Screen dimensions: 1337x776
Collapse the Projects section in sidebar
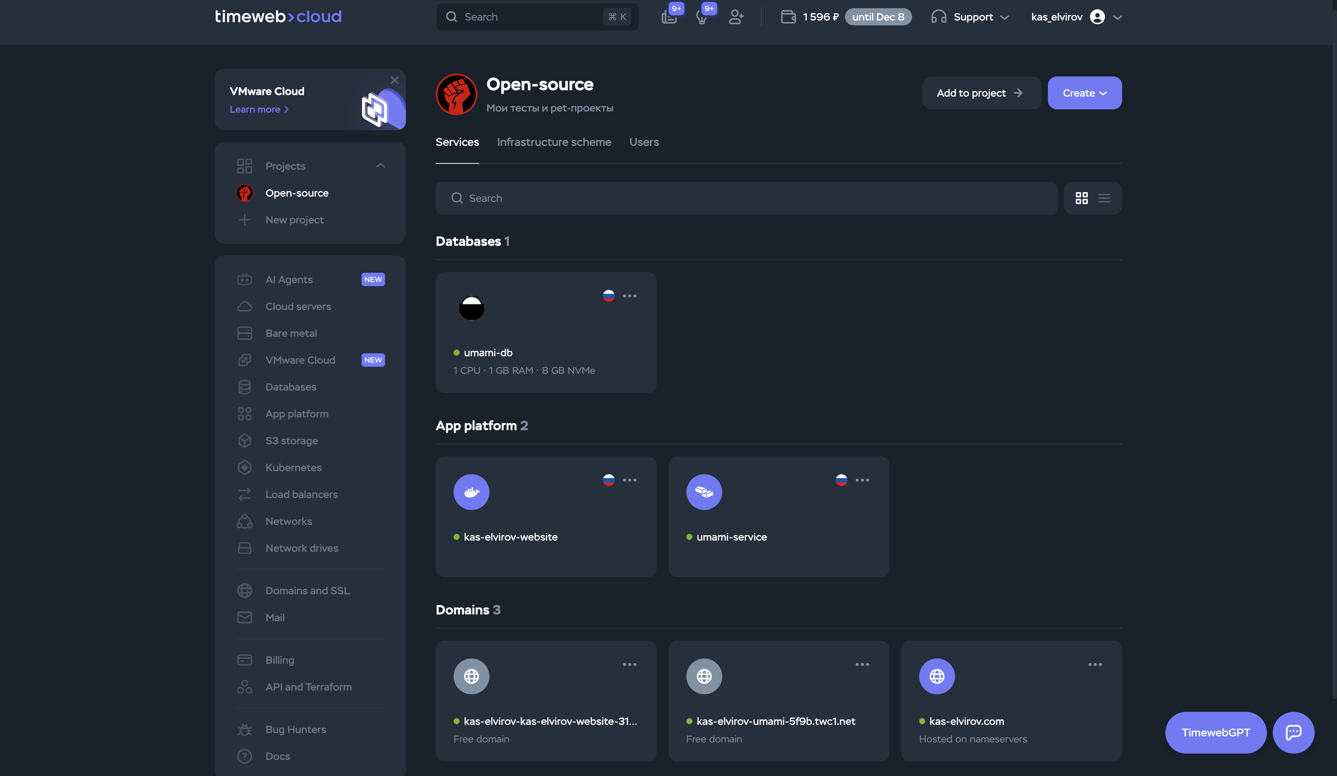coord(380,165)
